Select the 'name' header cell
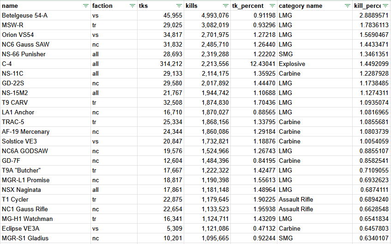The image size is (391, 244). coord(45,6)
